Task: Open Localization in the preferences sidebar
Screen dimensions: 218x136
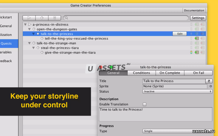Action: pos(9,35)
